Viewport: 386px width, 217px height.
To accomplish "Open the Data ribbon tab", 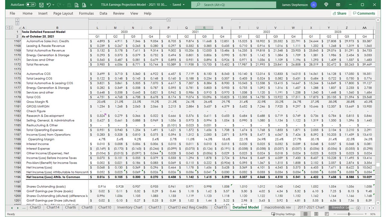I will [x=103, y=14].
